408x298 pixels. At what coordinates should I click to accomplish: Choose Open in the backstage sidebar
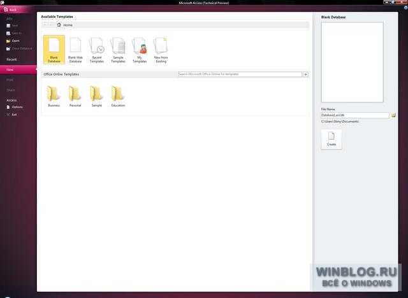13,41
